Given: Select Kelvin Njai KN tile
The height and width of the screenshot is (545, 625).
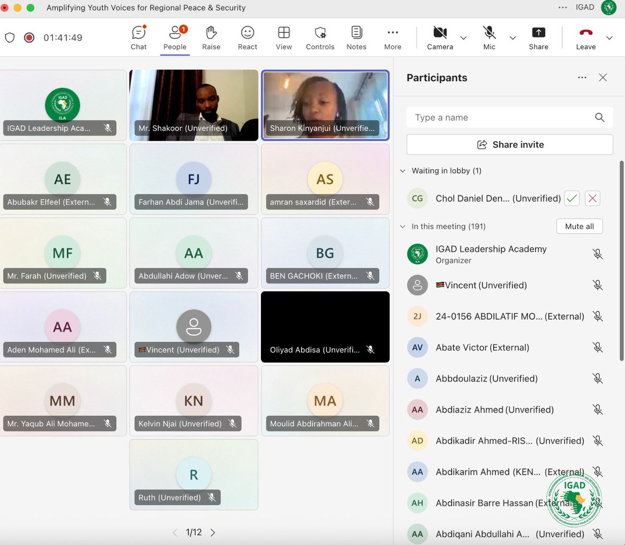Looking at the screenshot, I should tap(194, 401).
